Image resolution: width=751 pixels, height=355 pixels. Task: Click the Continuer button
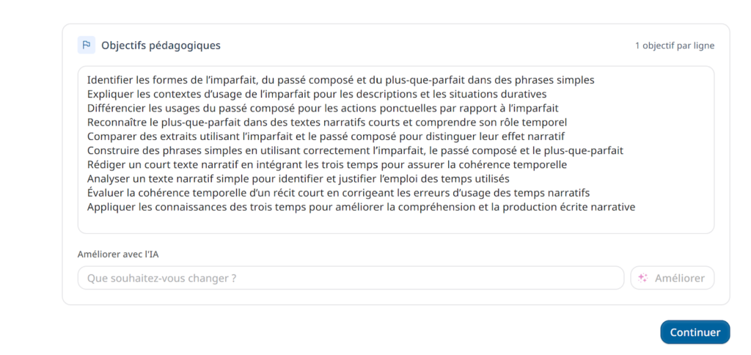[695, 332]
